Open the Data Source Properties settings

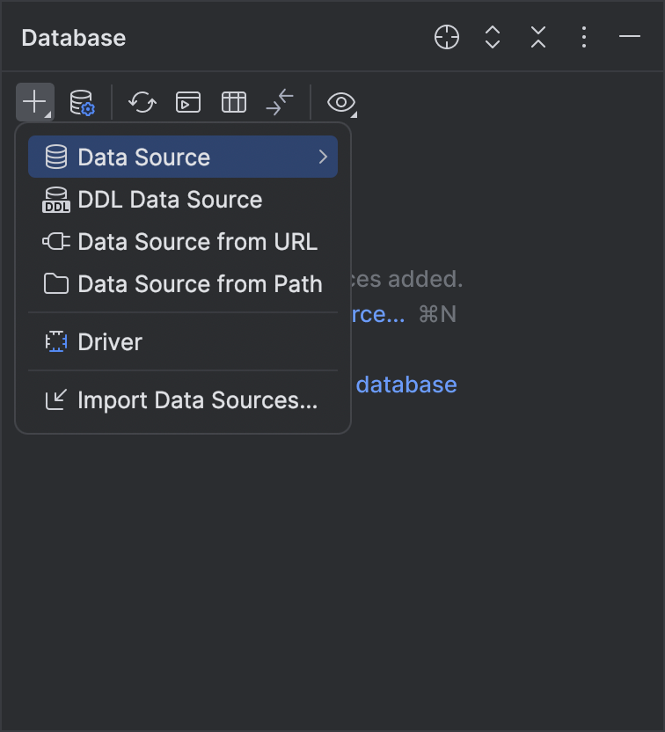(x=80, y=102)
